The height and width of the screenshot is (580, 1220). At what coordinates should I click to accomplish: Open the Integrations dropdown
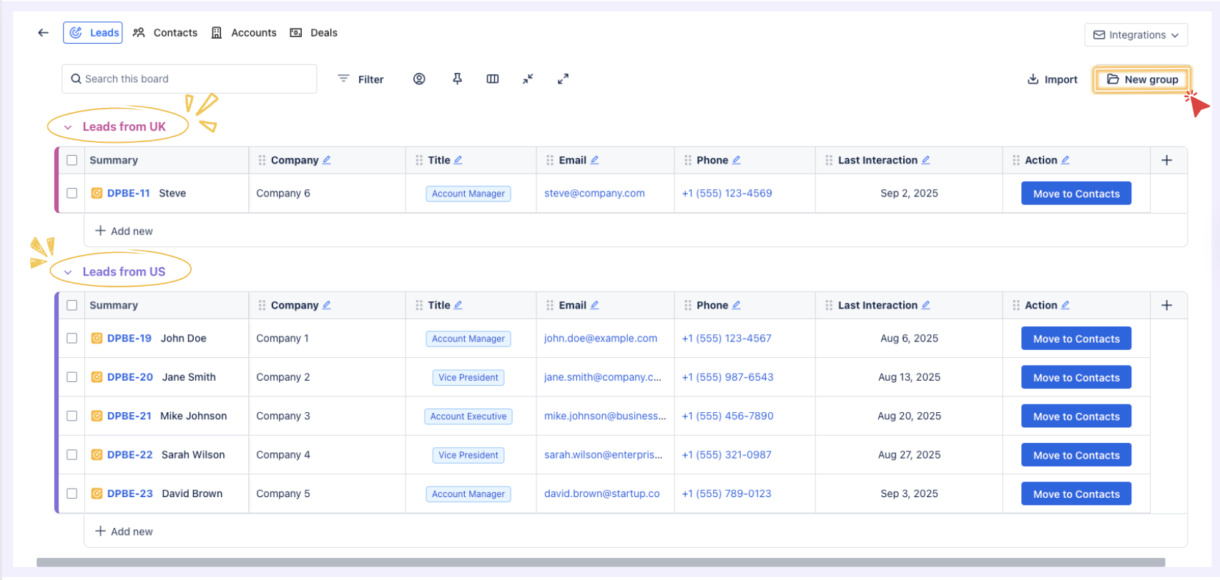pos(1136,35)
